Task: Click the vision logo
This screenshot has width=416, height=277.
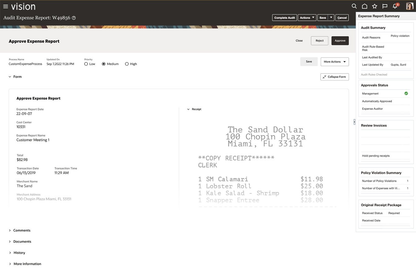Action: (23, 6)
